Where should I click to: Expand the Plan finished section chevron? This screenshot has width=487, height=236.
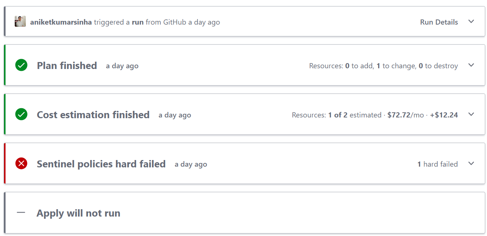pos(471,65)
